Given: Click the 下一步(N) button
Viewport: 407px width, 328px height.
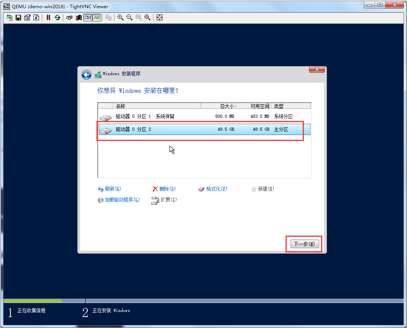Looking at the screenshot, I should (x=305, y=244).
